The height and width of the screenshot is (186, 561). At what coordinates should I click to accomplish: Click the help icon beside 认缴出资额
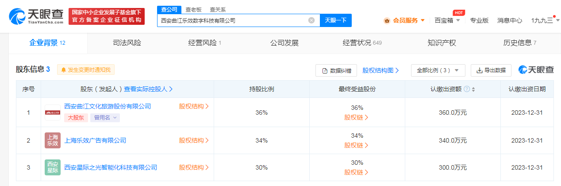[x=467, y=89]
